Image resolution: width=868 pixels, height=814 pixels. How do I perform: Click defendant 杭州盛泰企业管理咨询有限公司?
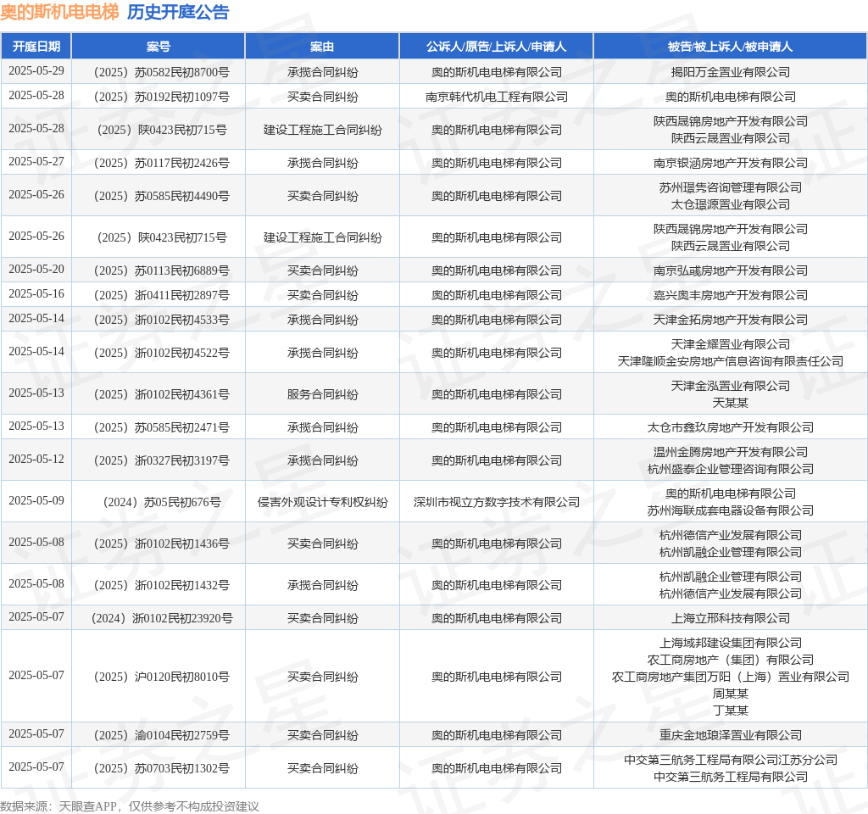tap(730, 469)
